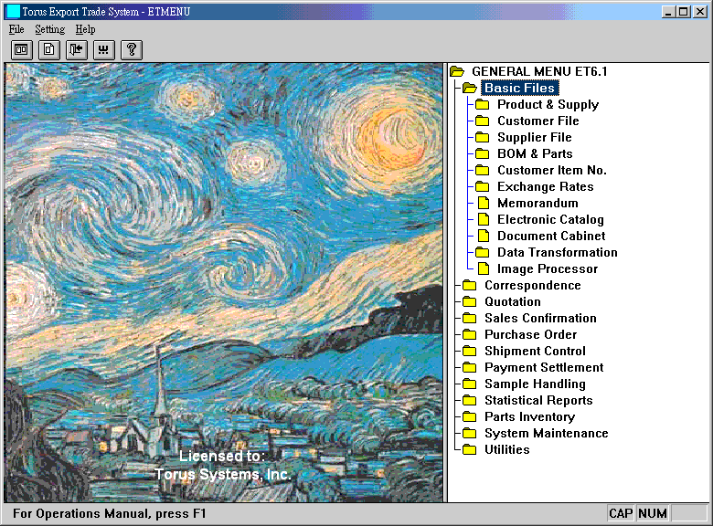Image resolution: width=713 pixels, height=526 pixels.
Task: Select Sample Handling tree item
Action: 535,384
